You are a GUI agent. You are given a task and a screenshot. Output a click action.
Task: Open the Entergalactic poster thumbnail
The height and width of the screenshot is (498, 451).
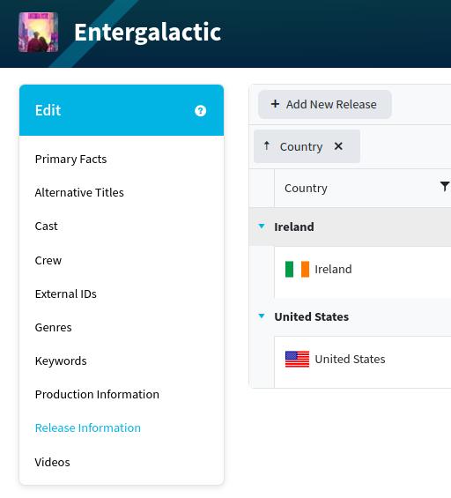coord(39,32)
